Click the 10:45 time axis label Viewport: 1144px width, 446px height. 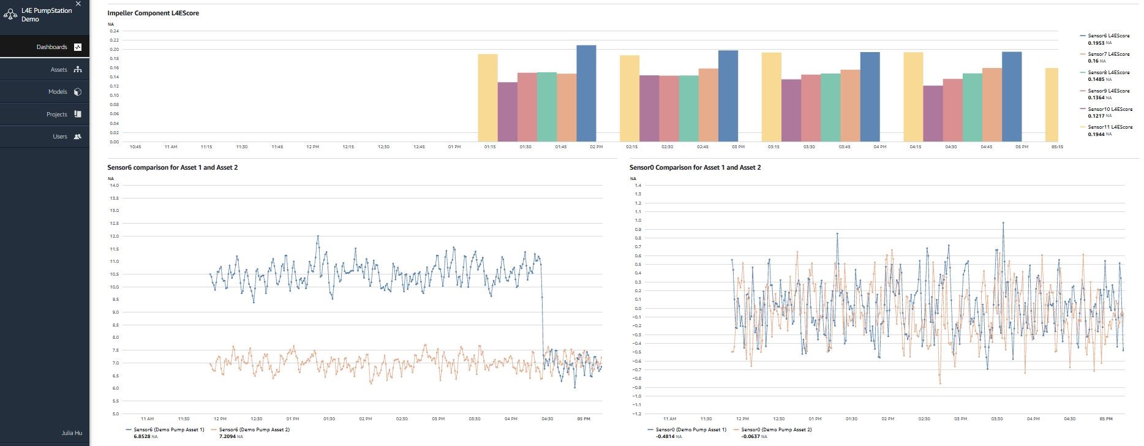(135, 147)
